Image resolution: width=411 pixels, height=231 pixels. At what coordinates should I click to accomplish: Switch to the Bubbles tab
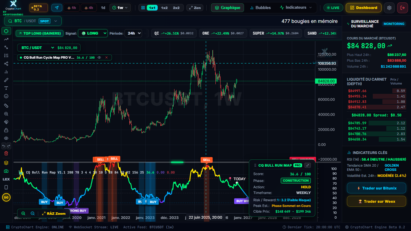coord(260,8)
